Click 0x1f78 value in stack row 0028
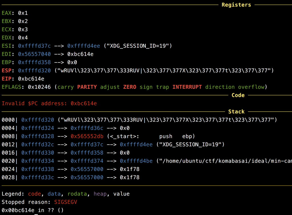 [x=130, y=177]
